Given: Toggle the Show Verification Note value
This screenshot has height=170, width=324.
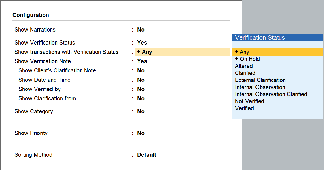Looking at the screenshot, I should [142, 61].
